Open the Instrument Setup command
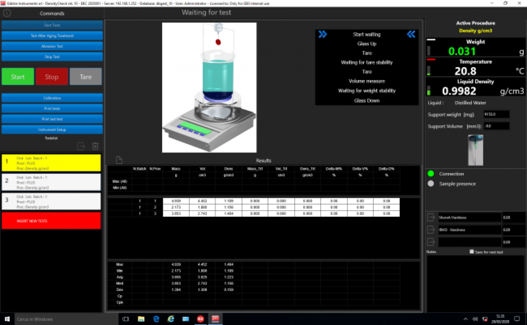This screenshot has height=325, width=527. point(52,130)
